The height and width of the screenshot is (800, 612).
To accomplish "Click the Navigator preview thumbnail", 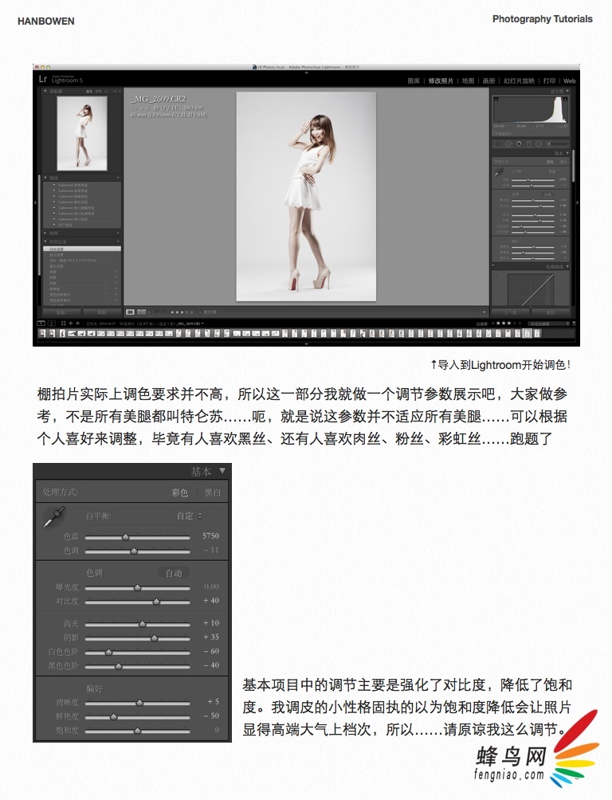I will tap(82, 132).
